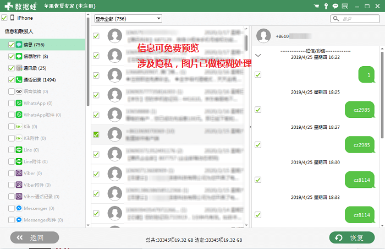Select the WhatsApp (0) icon
The width and height of the screenshot is (385, 249).
pos(19,103)
